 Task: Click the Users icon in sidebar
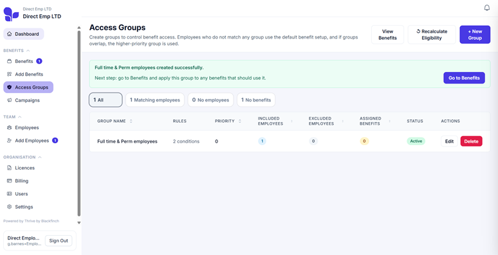coord(9,194)
